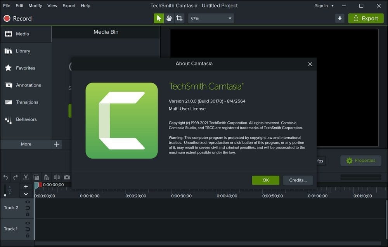Click the Undo arrow icon

(5, 177)
